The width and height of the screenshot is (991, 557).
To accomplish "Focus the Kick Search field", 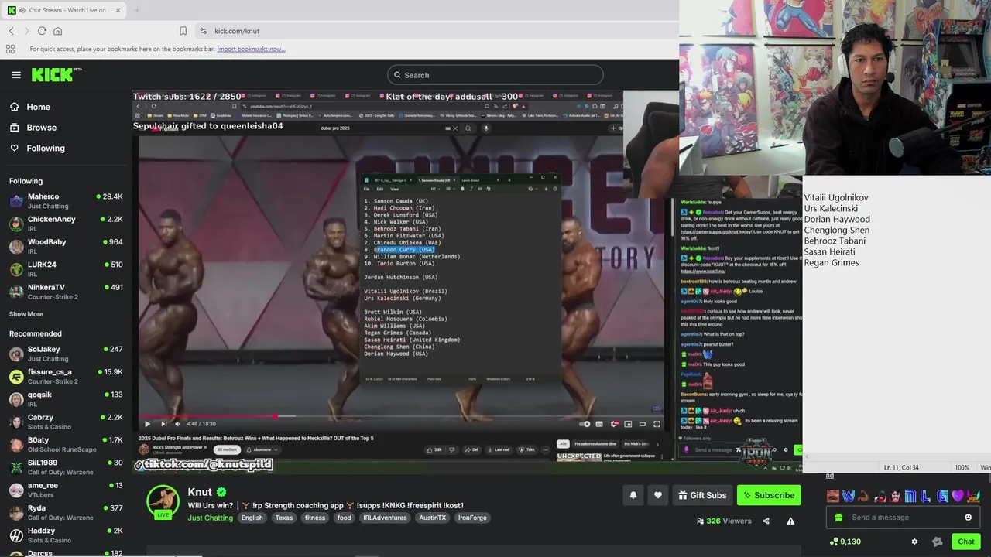I will point(495,75).
